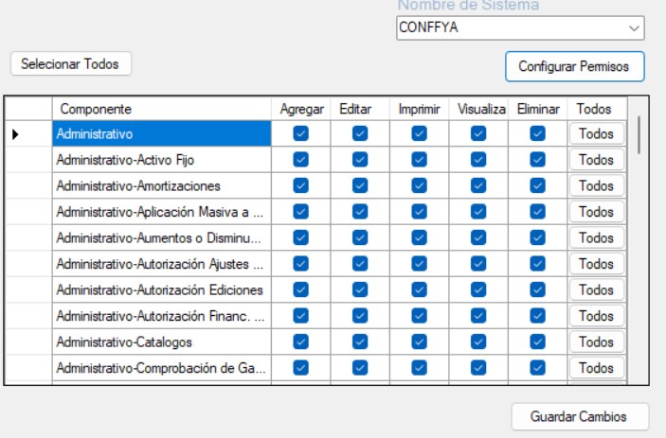Toggle Eliminar checkbox for Administrativo row
Image resolution: width=666 pixels, height=438 pixels.
pos(538,133)
